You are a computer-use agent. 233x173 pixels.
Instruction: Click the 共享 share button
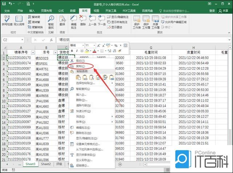click(x=224, y=11)
